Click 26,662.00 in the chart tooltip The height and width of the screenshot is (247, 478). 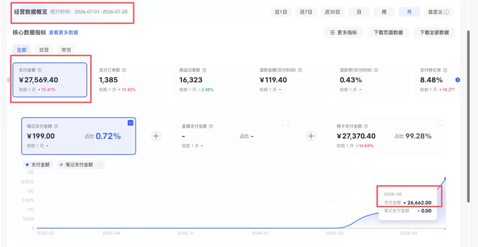click(x=419, y=203)
